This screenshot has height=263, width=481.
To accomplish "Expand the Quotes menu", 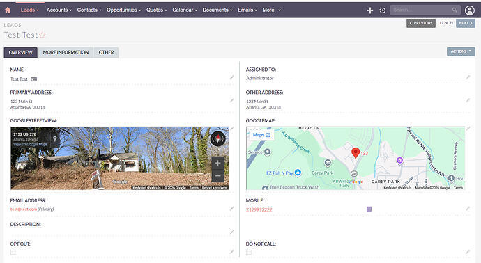I will tap(157, 10).
